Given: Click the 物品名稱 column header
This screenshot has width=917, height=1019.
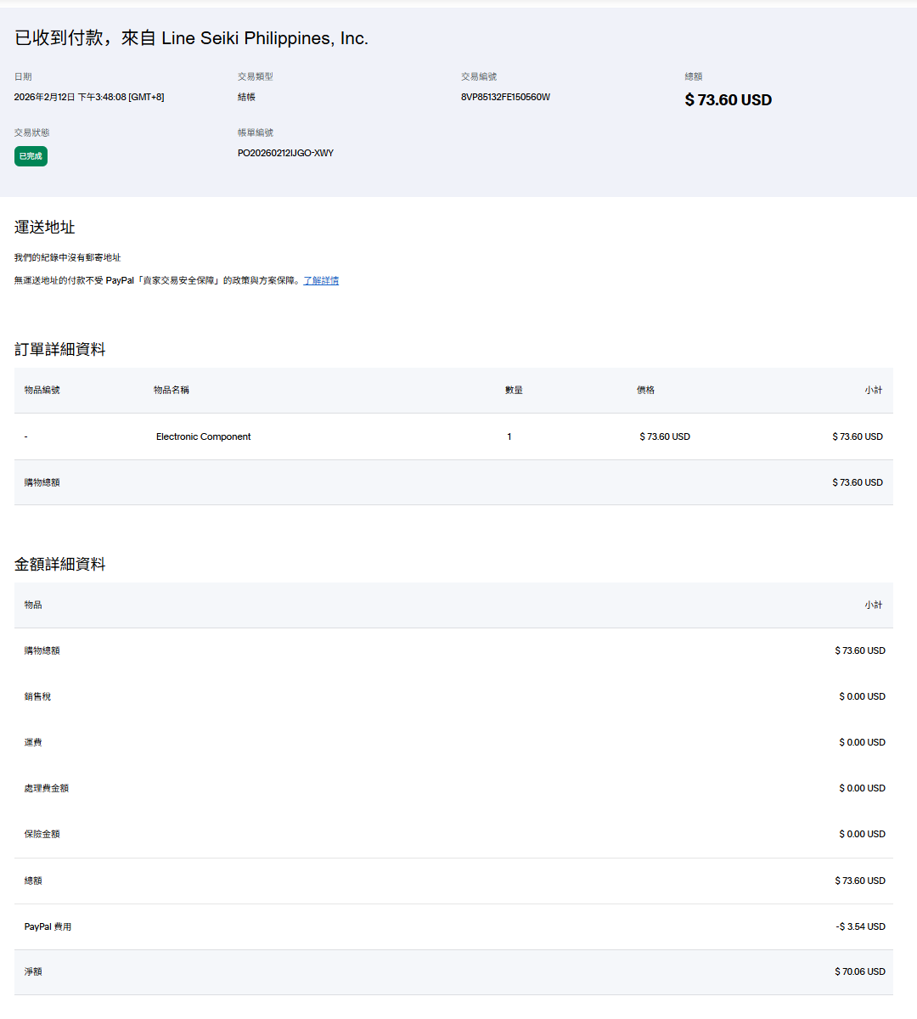Looking at the screenshot, I should click(x=171, y=390).
